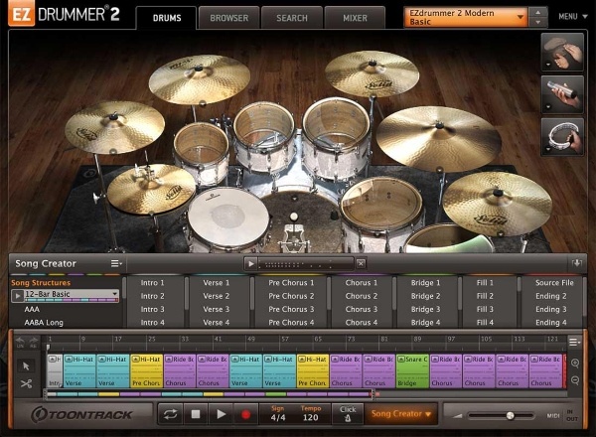Select Ending 3 groove
This screenshot has width=596, height=437.
pos(550,309)
